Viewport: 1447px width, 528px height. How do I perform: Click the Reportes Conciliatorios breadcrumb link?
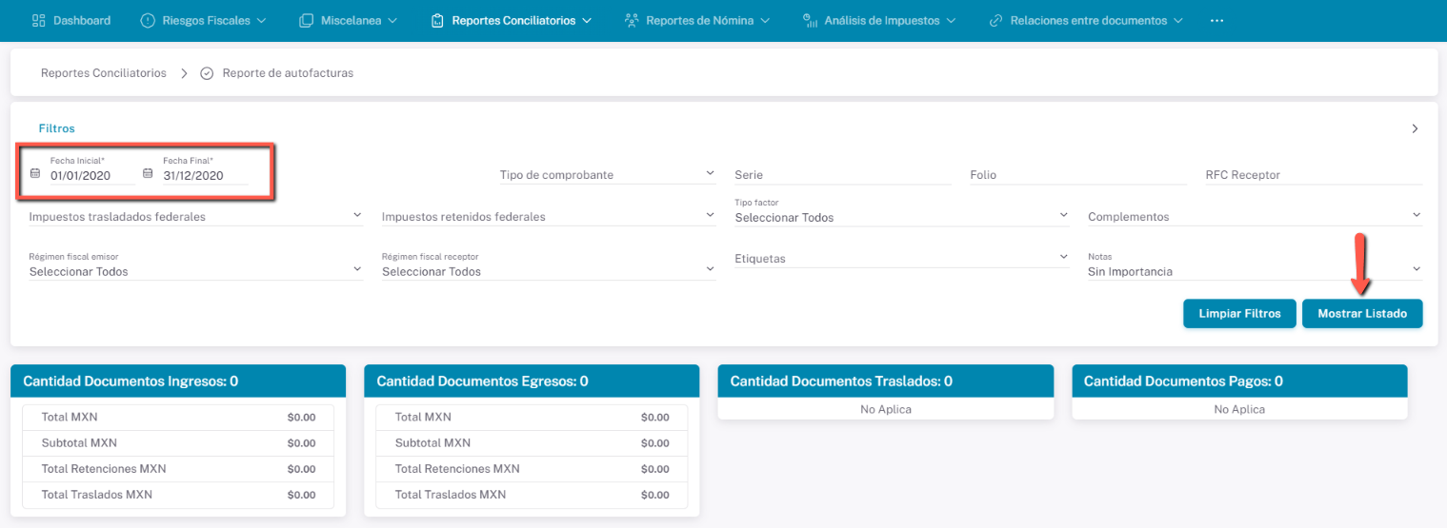103,73
